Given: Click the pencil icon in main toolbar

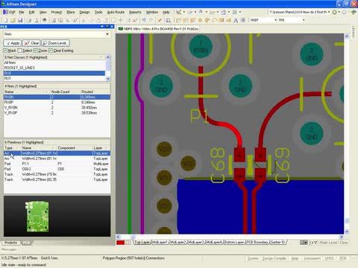Looking at the screenshot, I should (x=160, y=20).
